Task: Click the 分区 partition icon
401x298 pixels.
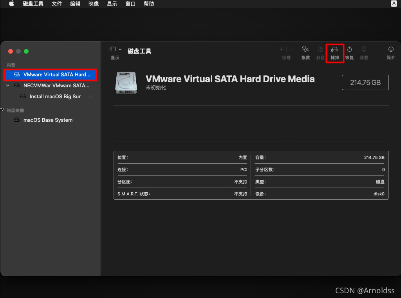Action: click(320, 49)
